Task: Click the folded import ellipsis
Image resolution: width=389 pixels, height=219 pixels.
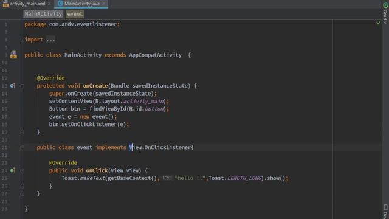Action: pyautogui.click(x=50, y=40)
